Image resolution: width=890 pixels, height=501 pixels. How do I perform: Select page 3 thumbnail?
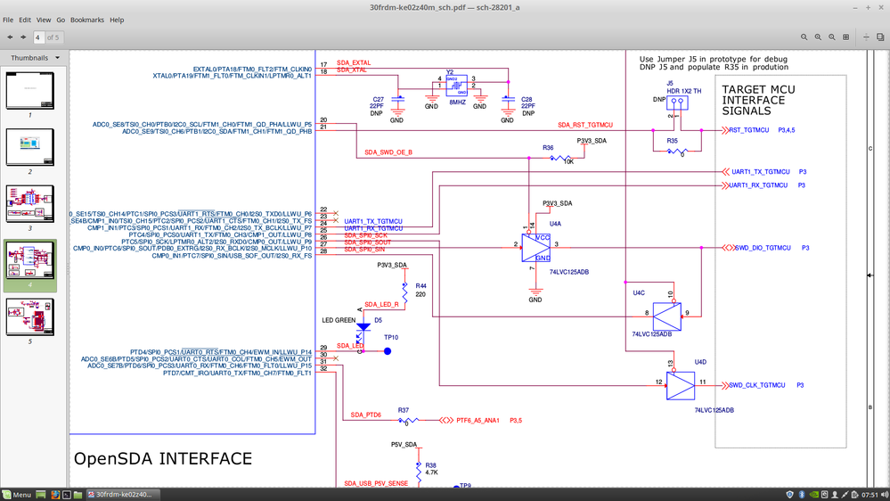(x=30, y=204)
